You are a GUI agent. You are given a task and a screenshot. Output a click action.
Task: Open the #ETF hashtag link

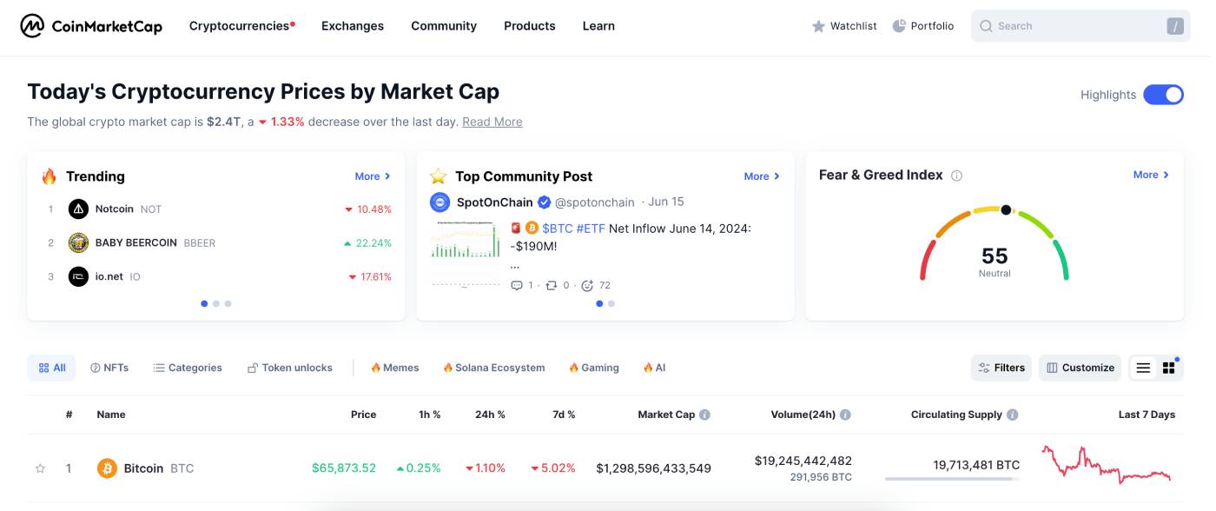point(591,229)
